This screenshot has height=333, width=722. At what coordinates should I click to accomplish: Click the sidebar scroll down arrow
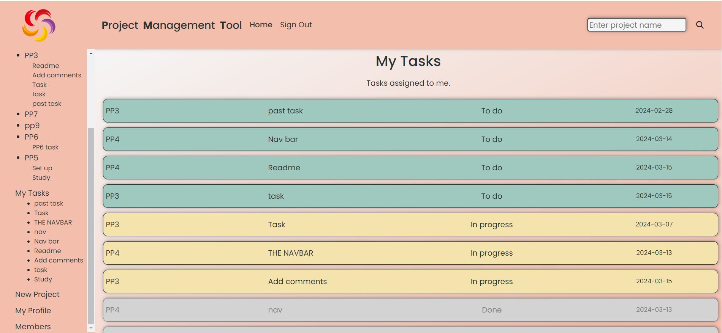pos(91,328)
